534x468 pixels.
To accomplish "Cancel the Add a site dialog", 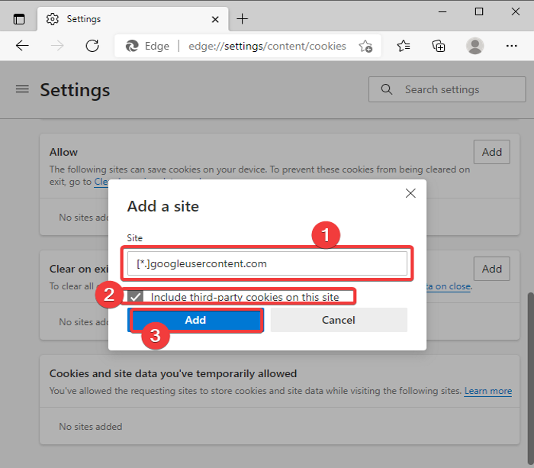I will [339, 320].
